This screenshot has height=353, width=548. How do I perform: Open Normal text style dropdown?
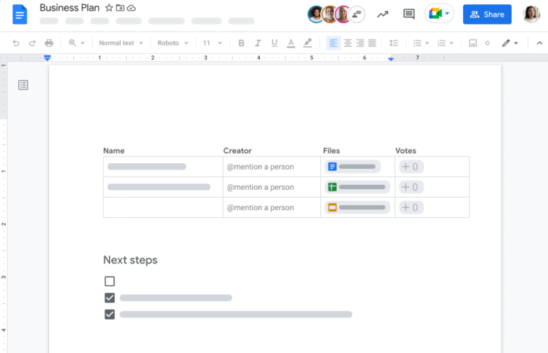tap(121, 43)
